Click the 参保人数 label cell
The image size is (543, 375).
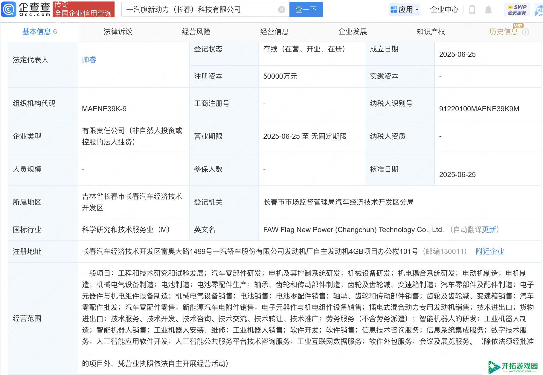(224, 169)
